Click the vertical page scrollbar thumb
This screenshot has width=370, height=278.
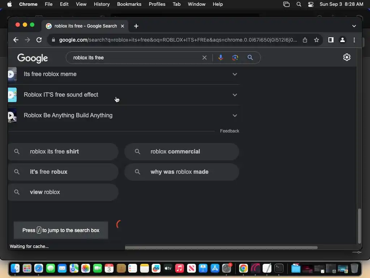[360, 226]
